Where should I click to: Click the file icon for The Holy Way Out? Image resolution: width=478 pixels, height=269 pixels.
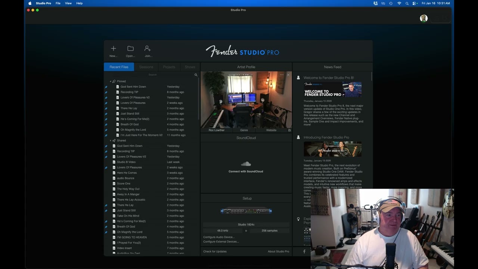coord(114,189)
